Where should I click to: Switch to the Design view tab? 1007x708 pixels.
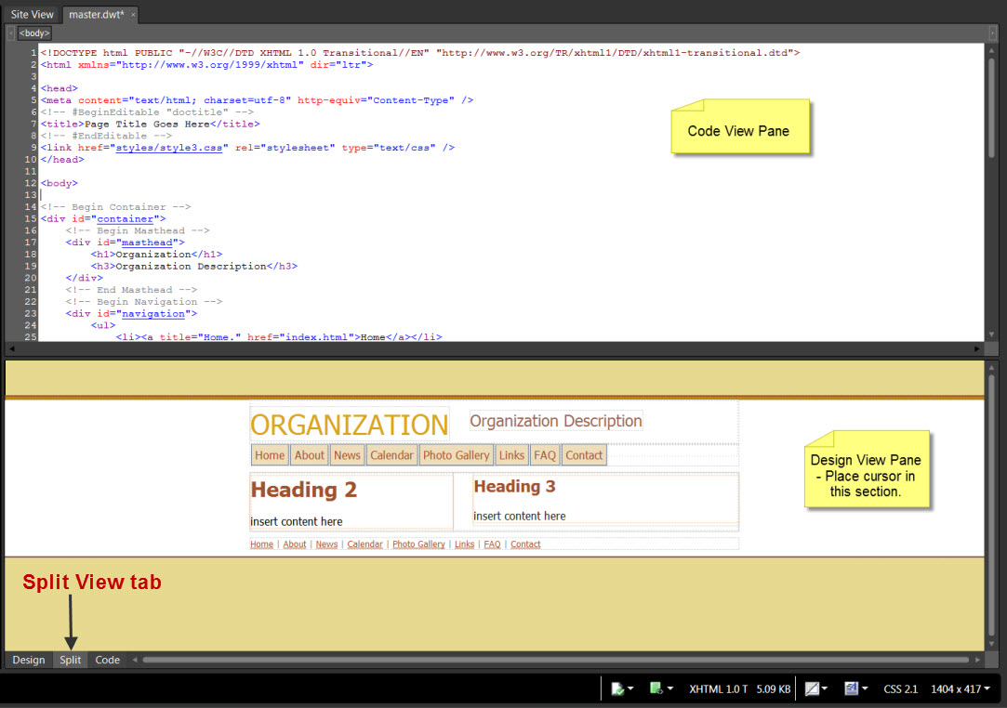click(29, 660)
